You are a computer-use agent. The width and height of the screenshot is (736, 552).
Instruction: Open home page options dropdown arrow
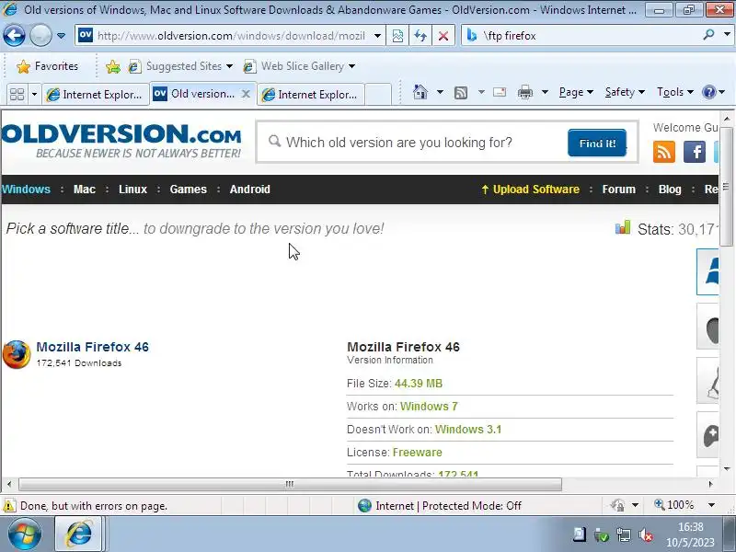(x=440, y=92)
